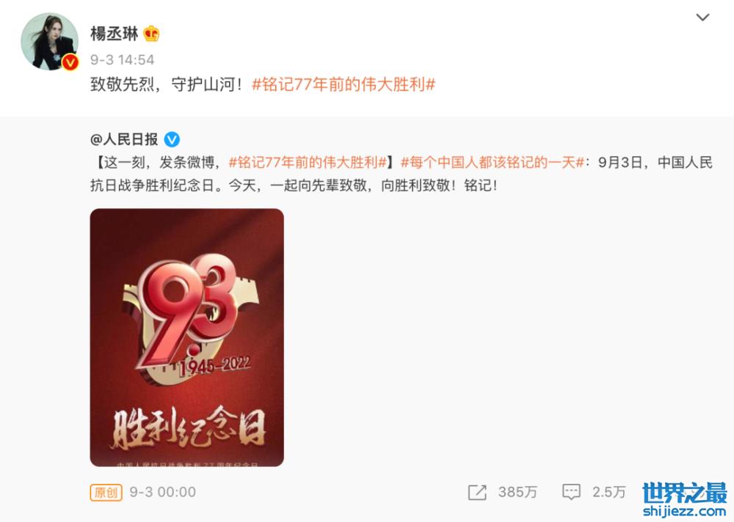Click the 2.5万 comment count
This screenshot has width=734, height=522.
[x=609, y=492]
